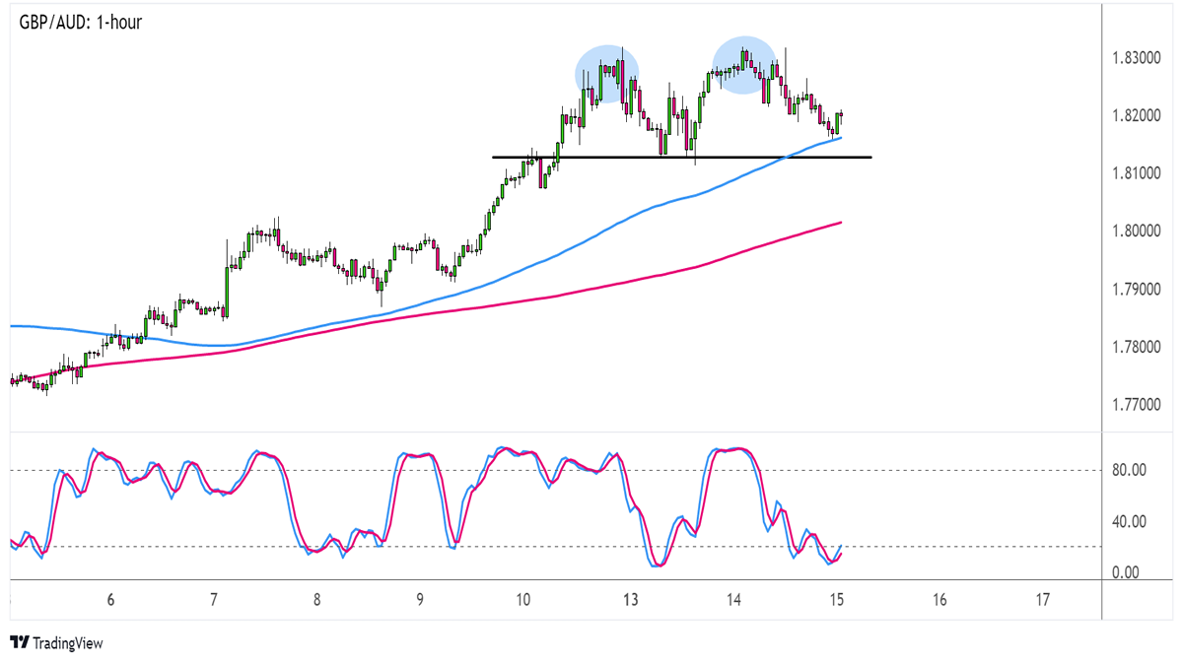Click date label 8 on time axis
The height and width of the screenshot is (665, 1183).
coord(316,600)
